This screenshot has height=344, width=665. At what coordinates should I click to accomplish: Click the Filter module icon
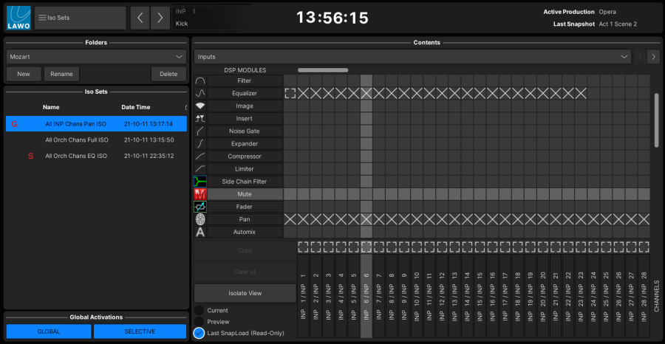(x=199, y=80)
